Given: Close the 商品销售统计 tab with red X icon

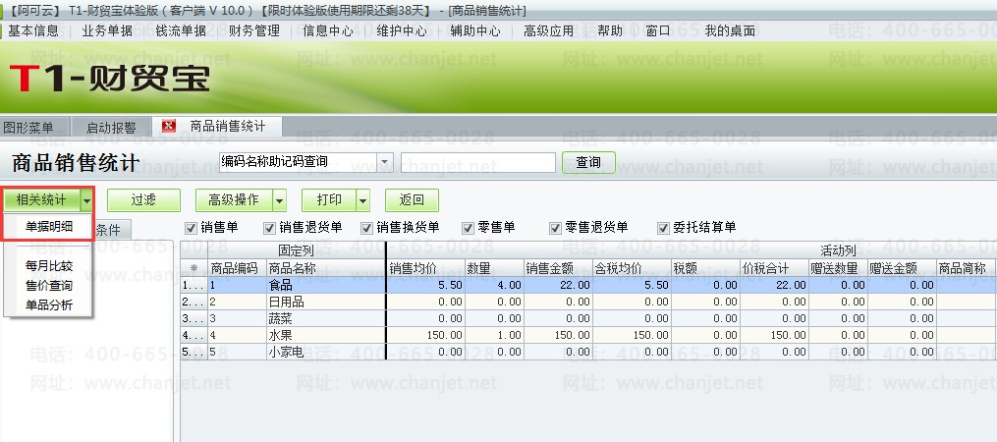Looking at the screenshot, I should click(169, 126).
